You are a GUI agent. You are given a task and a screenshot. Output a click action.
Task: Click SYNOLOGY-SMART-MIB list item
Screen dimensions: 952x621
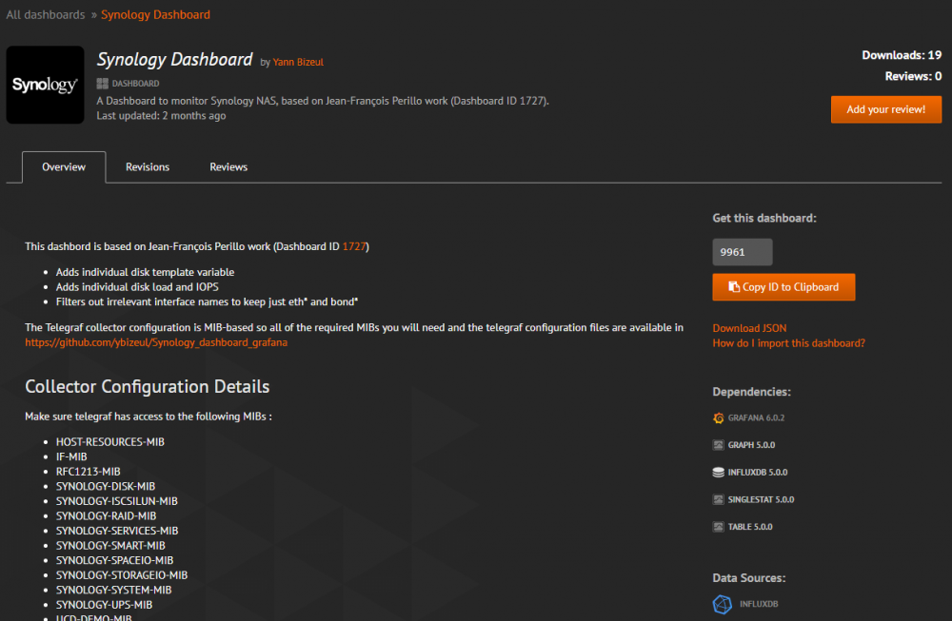pos(110,545)
